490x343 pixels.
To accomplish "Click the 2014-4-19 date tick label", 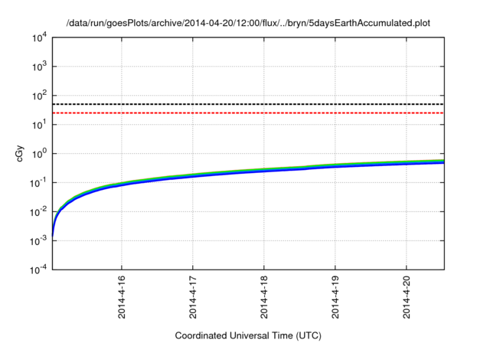I will [x=335, y=297].
